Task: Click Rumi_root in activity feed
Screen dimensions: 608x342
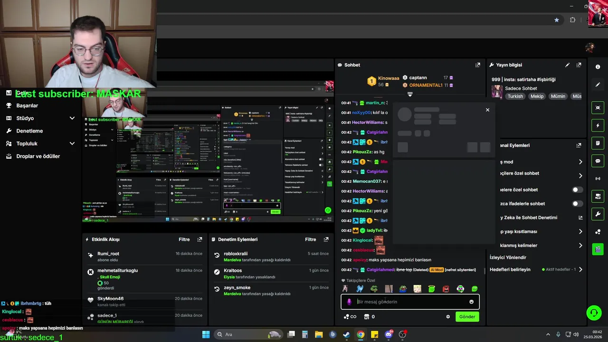Action: click(x=108, y=254)
